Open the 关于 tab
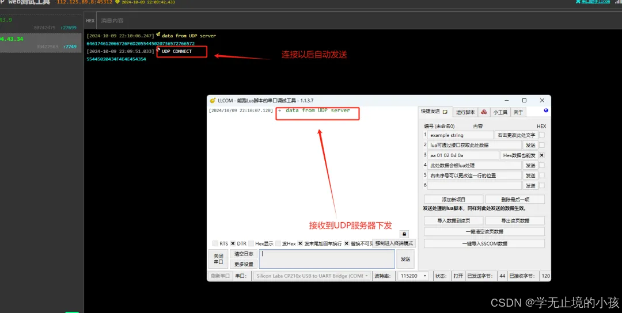Viewport: 622px width, 313px height. pos(518,112)
